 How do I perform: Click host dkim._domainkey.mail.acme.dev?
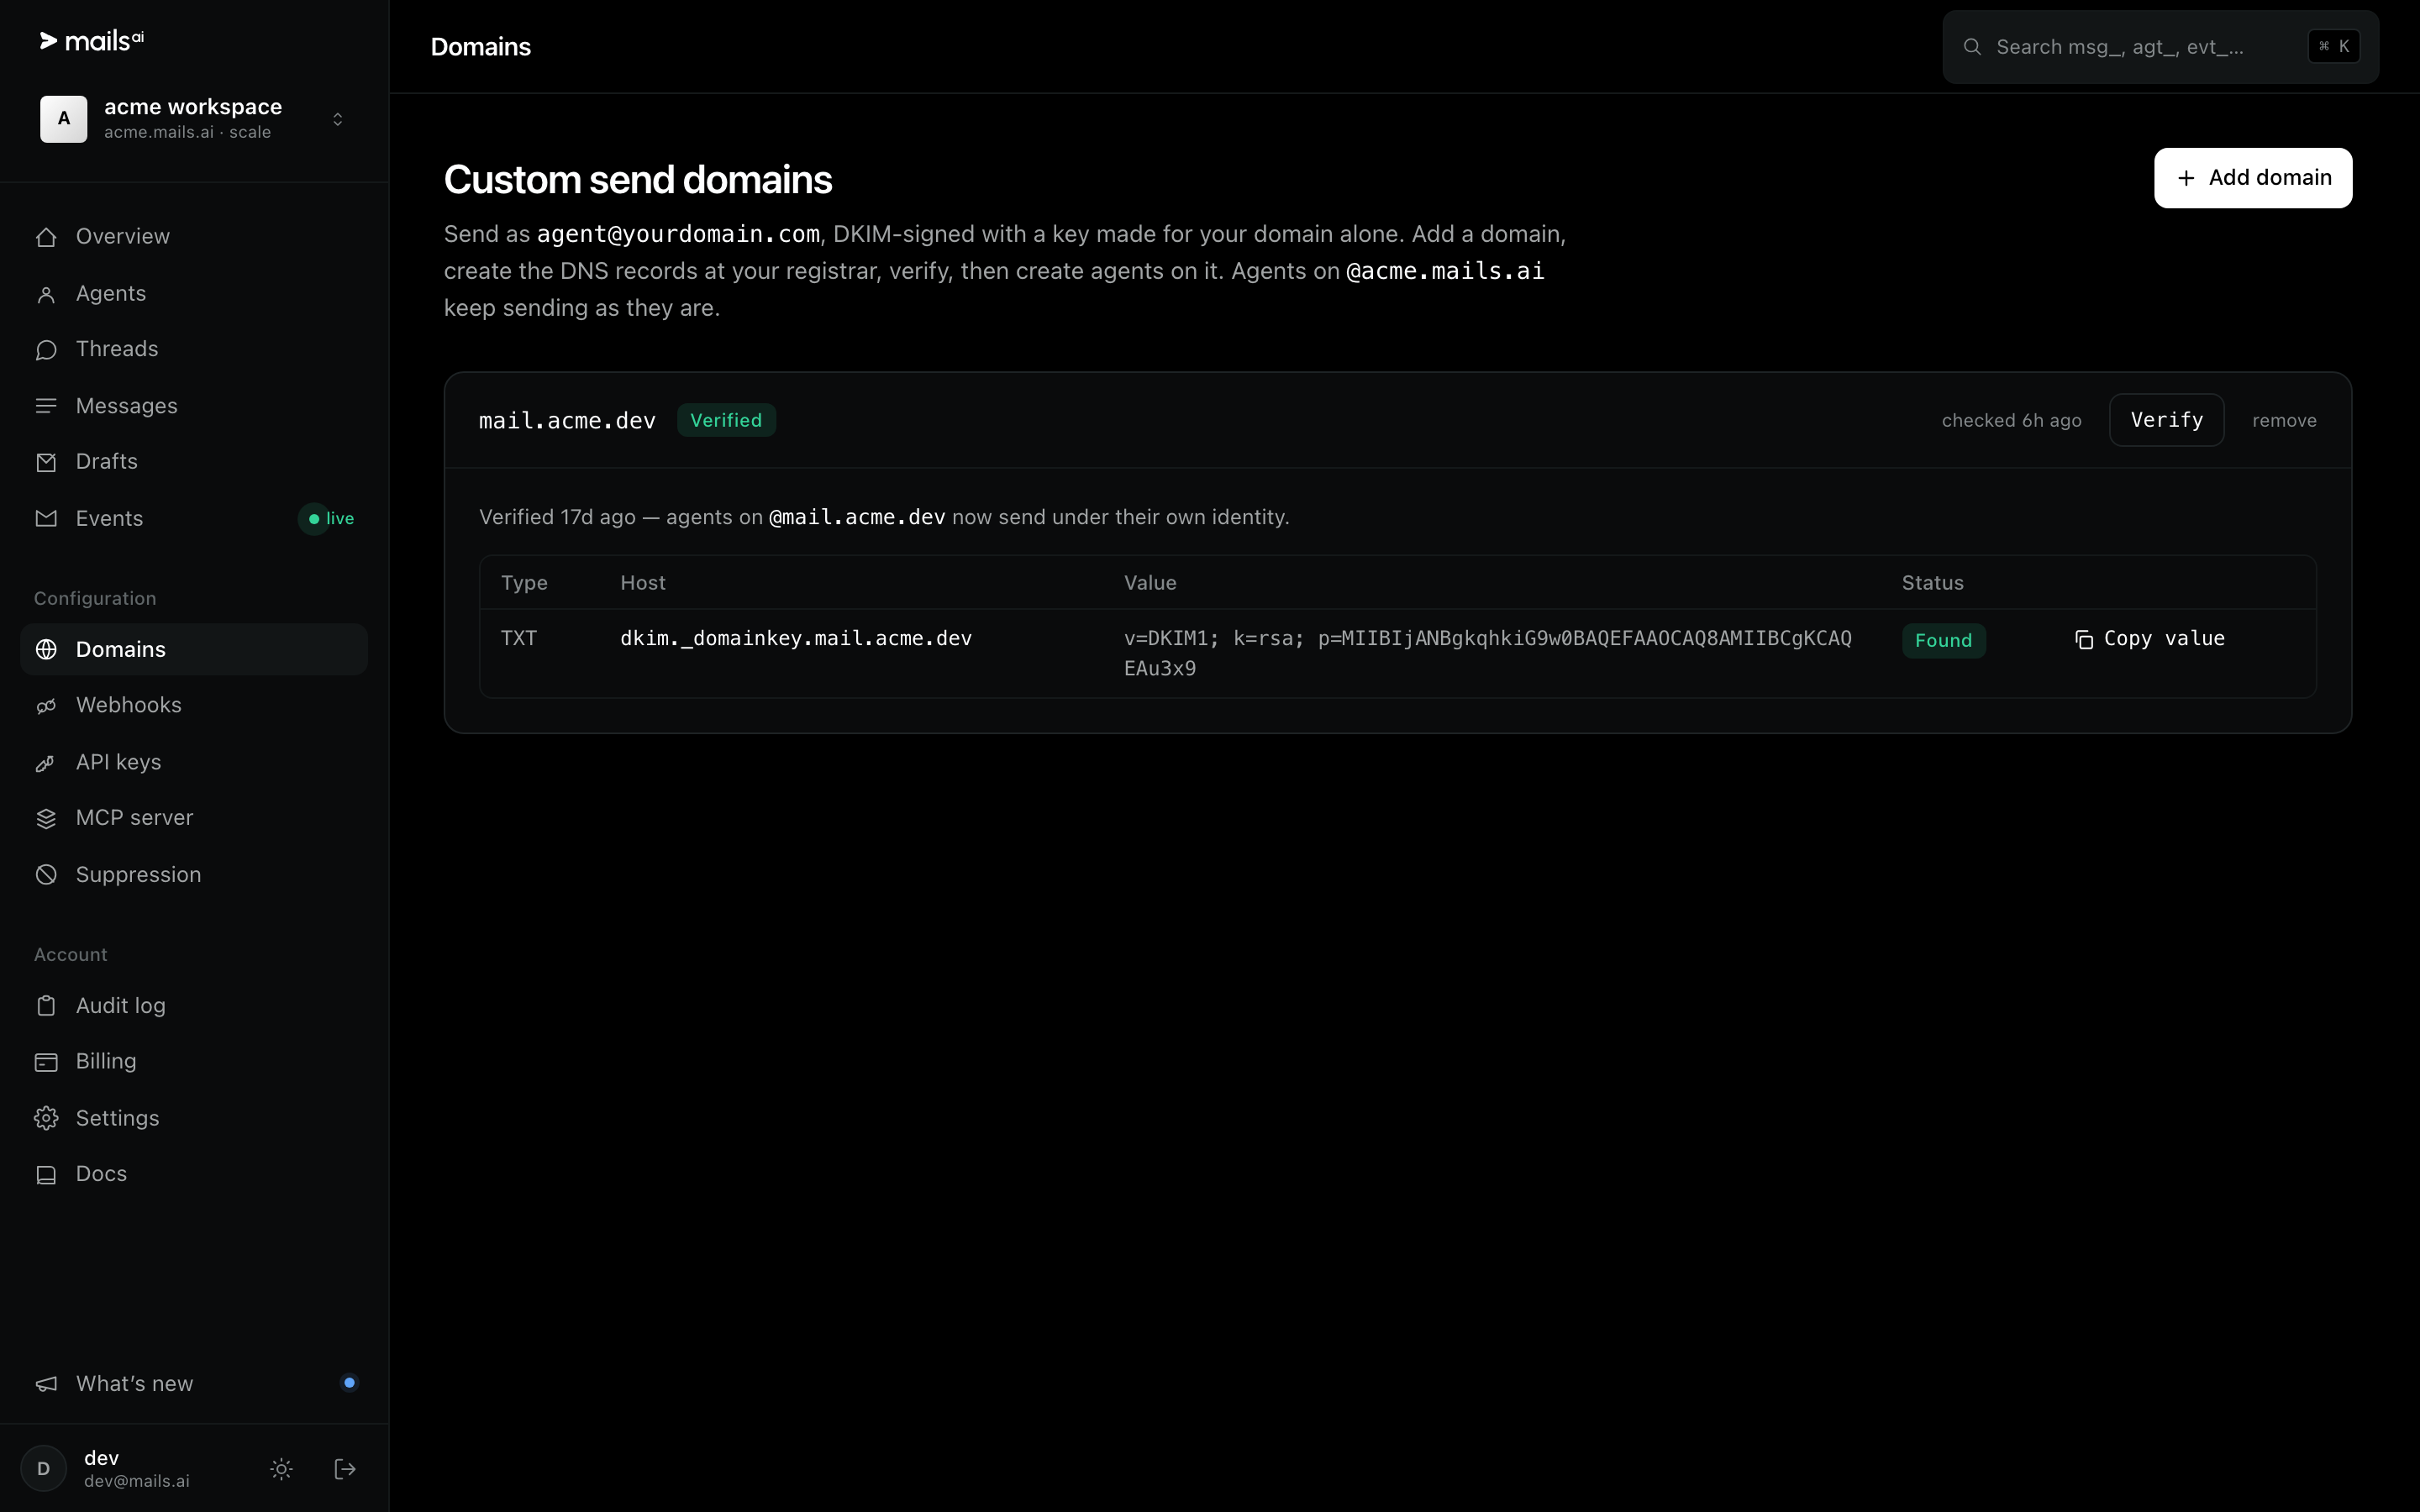coord(796,639)
